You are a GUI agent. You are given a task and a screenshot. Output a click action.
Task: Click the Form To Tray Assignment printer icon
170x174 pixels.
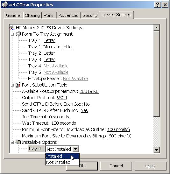point(18,34)
